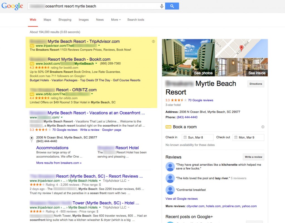This screenshot has height=223, width=285.
Task: Open gray arrow after TripAdvisor LLC in Tower result
Action: 129,207
